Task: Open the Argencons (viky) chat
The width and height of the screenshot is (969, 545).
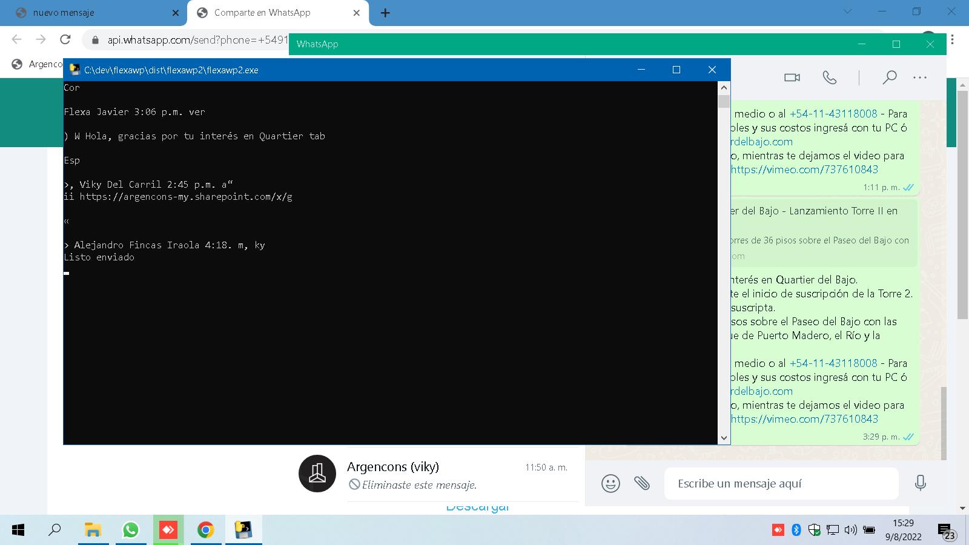Action: tap(438, 475)
